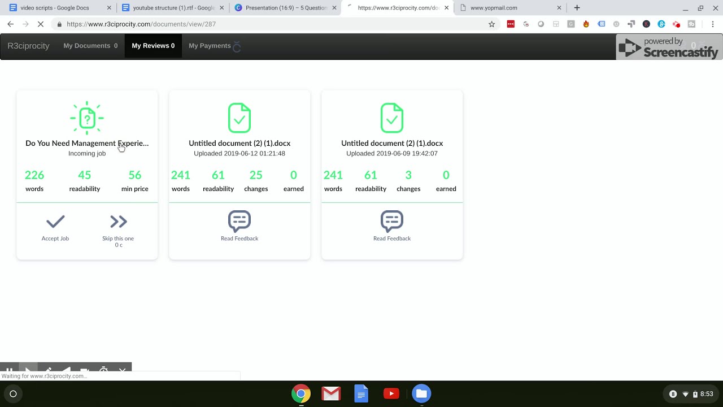
Task: Click the dark circular K extension icon
Action: tap(646, 24)
